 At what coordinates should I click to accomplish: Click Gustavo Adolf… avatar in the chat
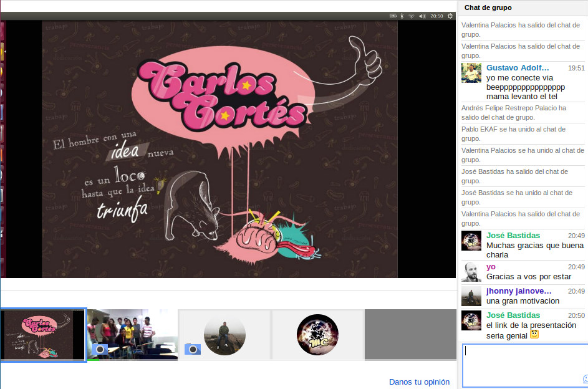coord(471,73)
